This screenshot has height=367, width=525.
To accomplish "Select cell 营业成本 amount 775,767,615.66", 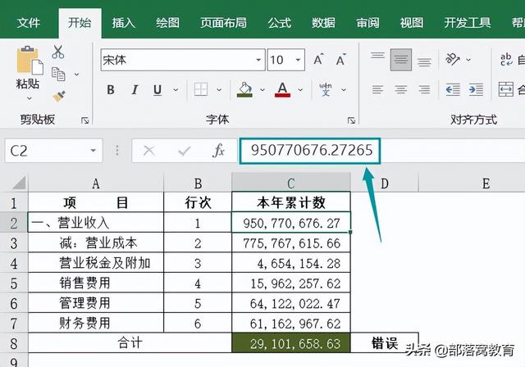I will pos(291,243).
